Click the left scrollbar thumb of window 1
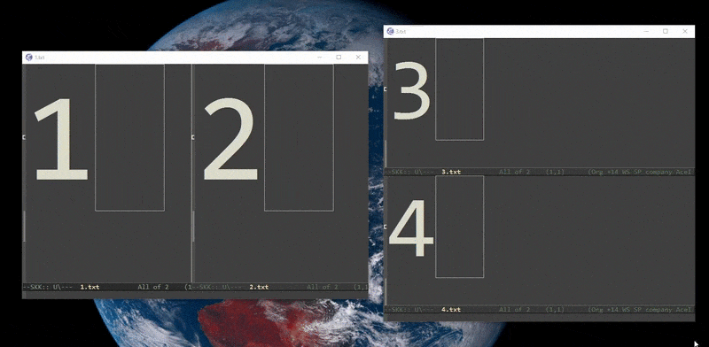709x347 pixels. tap(24, 226)
